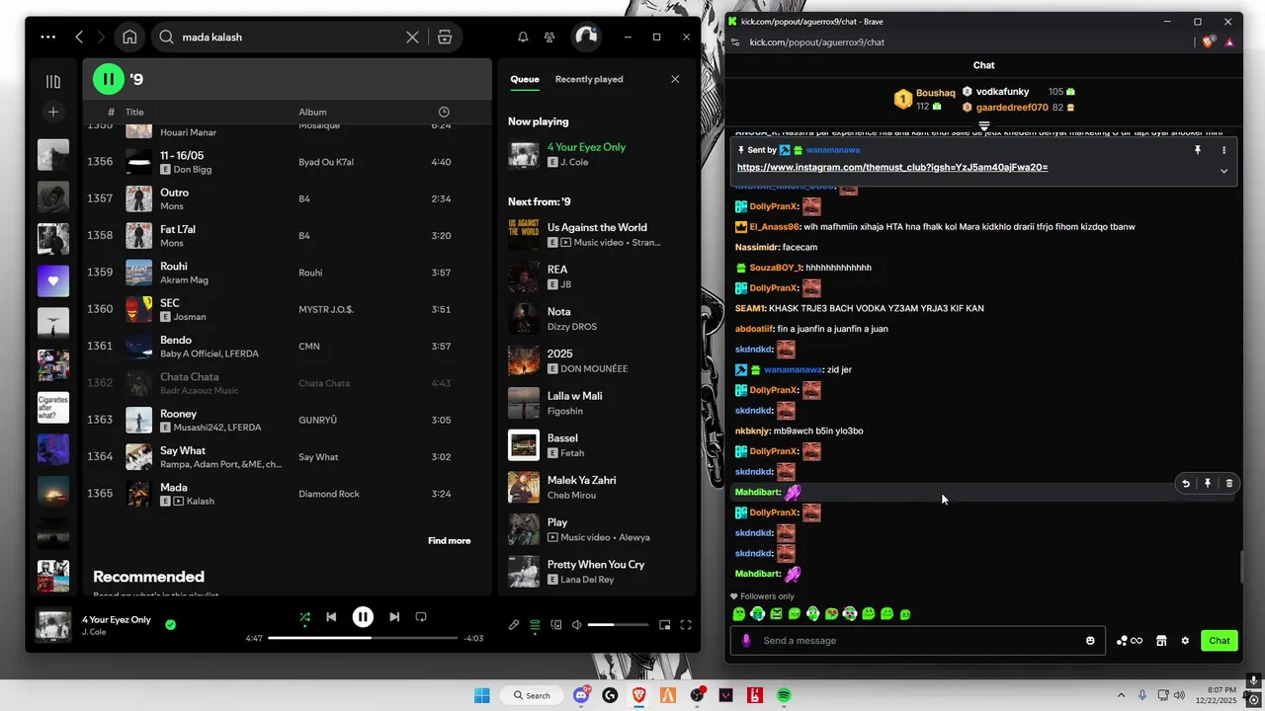Open chat settings gear
The image size is (1265, 711).
click(x=1185, y=640)
